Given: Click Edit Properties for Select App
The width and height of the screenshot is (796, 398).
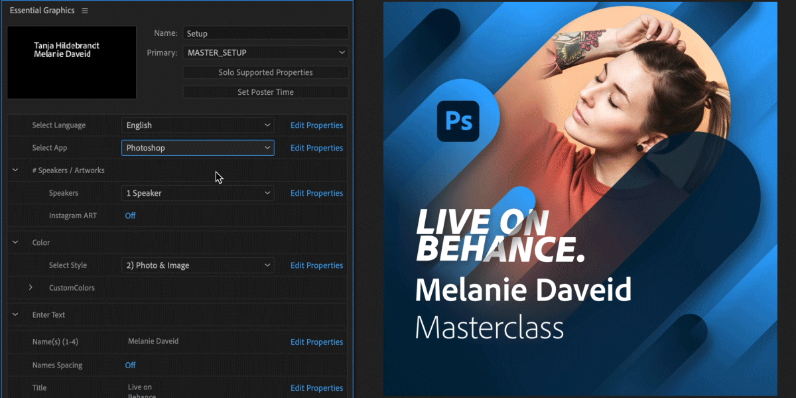Looking at the screenshot, I should tap(316, 148).
